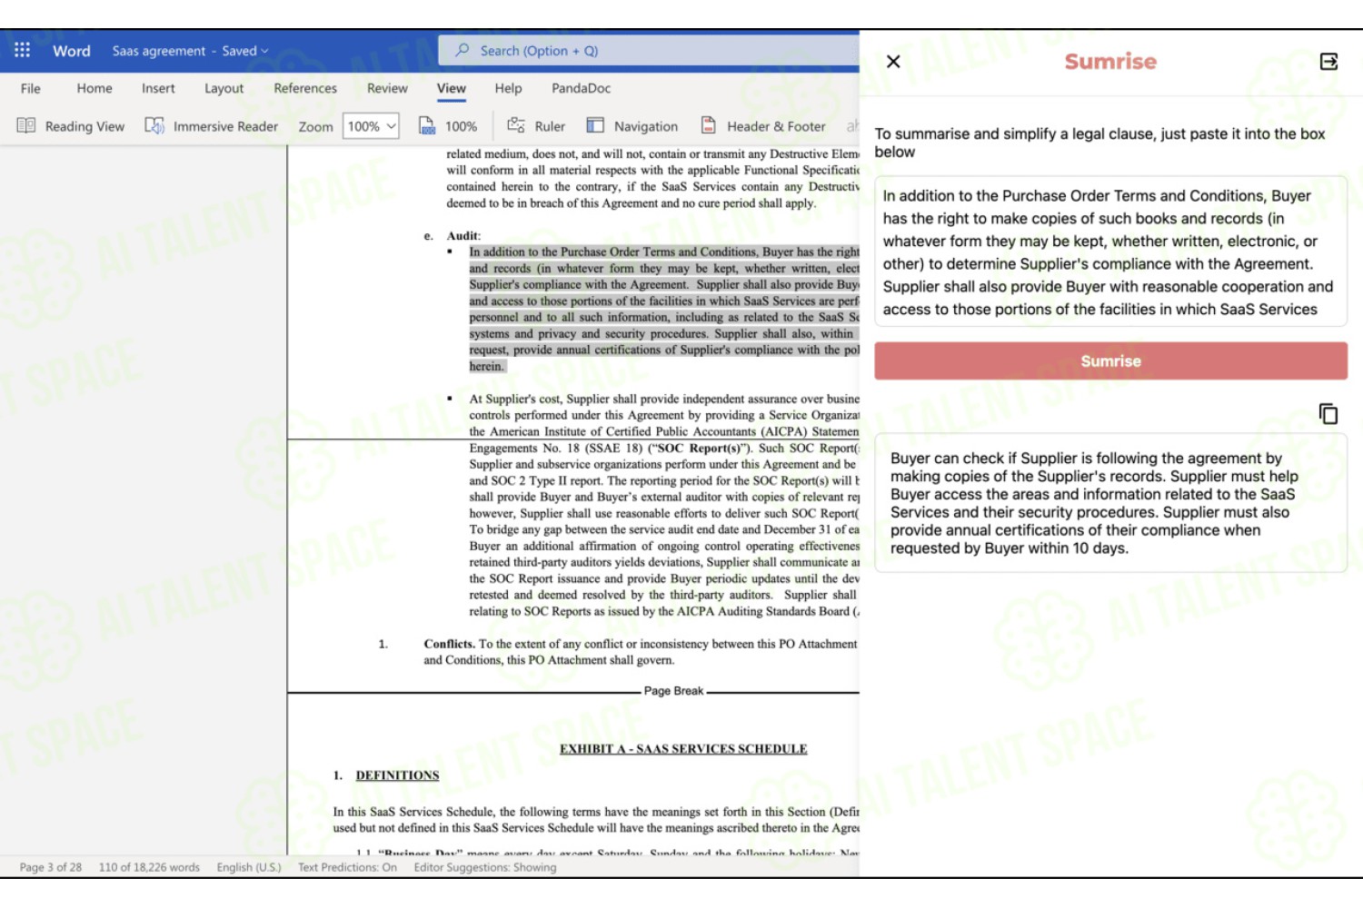1363x908 pixels.
Task: Expand the Saas agreement Saved dropdown
Action: [x=264, y=51]
